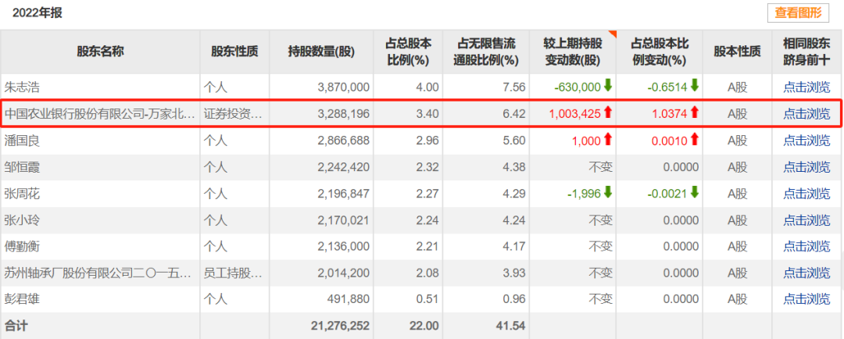The image size is (844, 339).
Task: Open 点击浏览 link in 邹恒霞 row
Action: [x=806, y=167]
